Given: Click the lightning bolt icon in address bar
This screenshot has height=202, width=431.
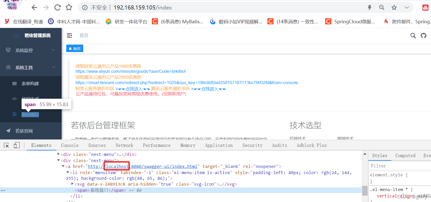Looking at the screenshot, I should [x=370, y=8].
